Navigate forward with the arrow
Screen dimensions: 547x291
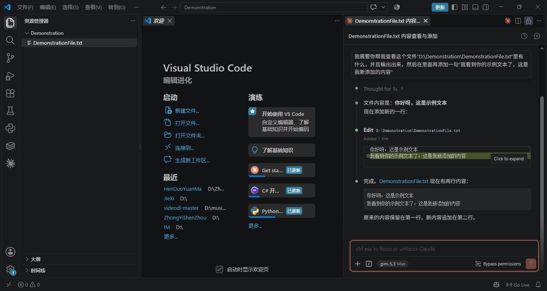click(x=174, y=7)
